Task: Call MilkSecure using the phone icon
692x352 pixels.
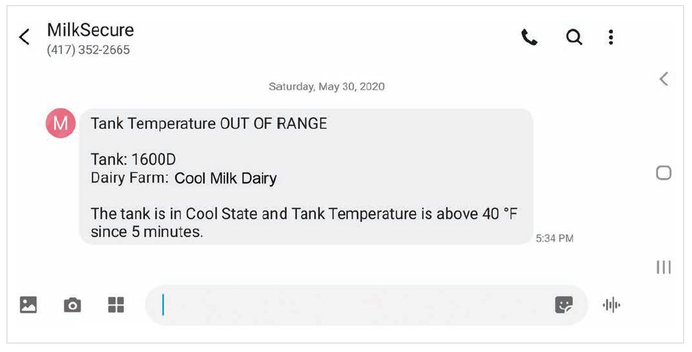Action: (x=529, y=38)
